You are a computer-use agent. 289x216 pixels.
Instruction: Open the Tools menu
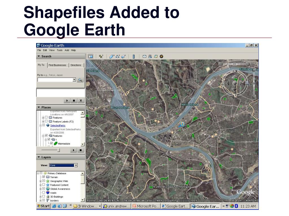(x=60, y=50)
